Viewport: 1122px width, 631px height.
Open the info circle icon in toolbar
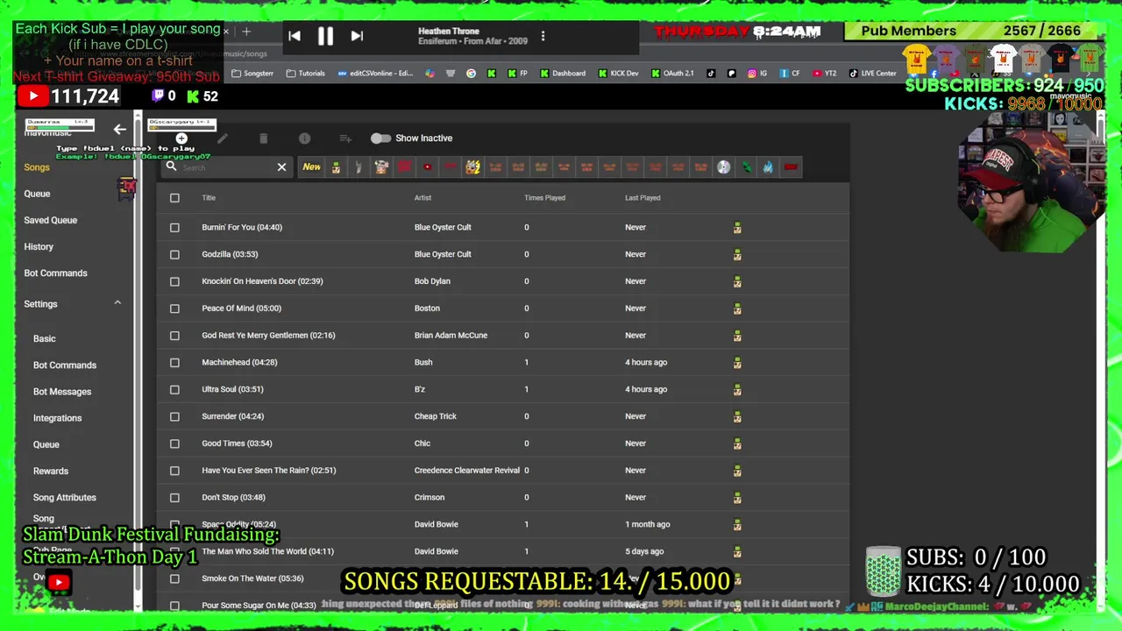(304, 138)
